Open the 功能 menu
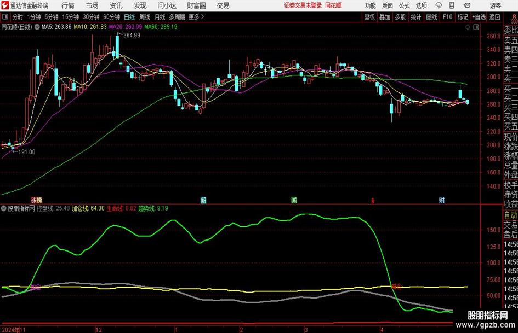This screenshot has height=333, width=518. (371, 5)
